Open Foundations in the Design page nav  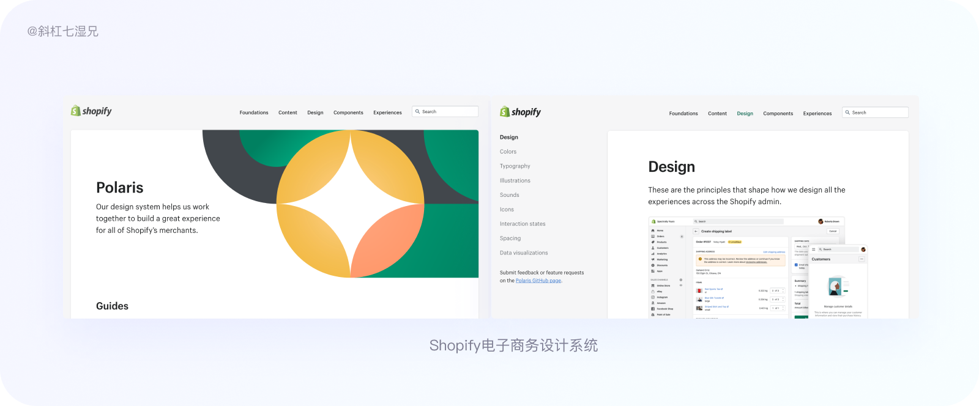(x=683, y=114)
